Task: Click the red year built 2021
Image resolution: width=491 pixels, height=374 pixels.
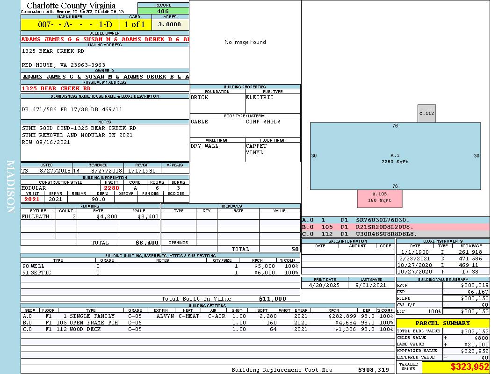Action: tap(32, 199)
